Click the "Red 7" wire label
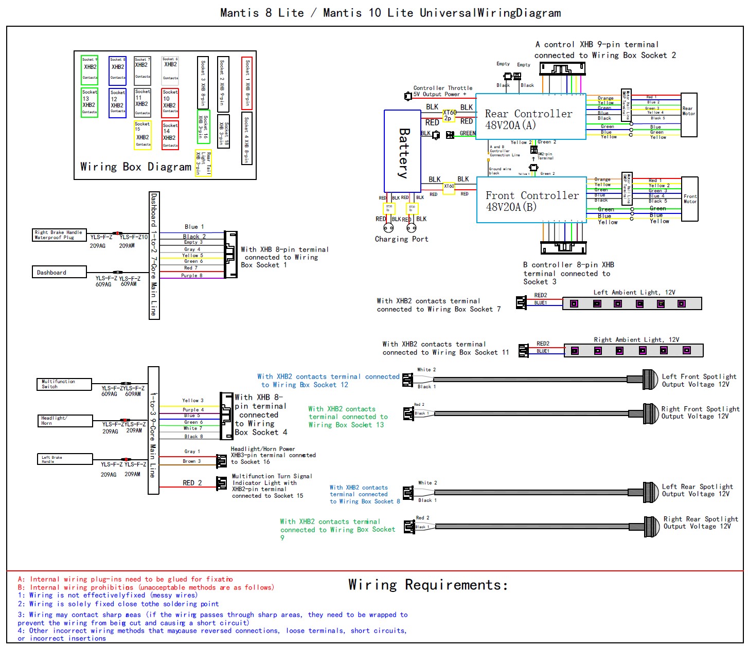The image size is (748, 648). coord(190,268)
